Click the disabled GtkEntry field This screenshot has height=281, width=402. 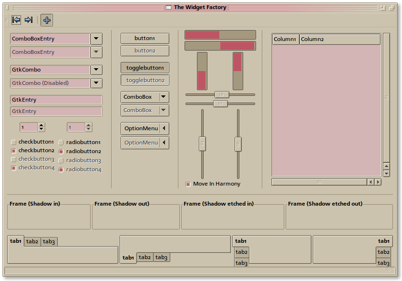(56, 111)
